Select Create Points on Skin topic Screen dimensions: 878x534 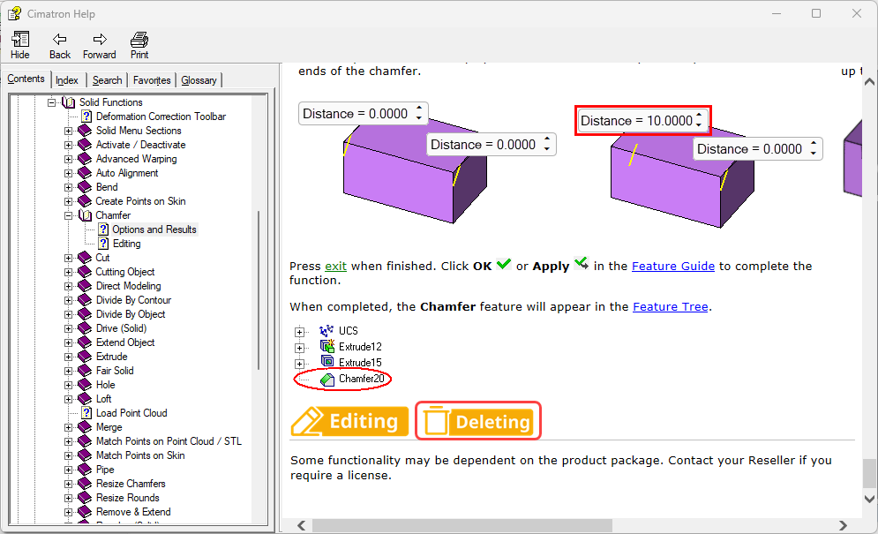tap(140, 201)
